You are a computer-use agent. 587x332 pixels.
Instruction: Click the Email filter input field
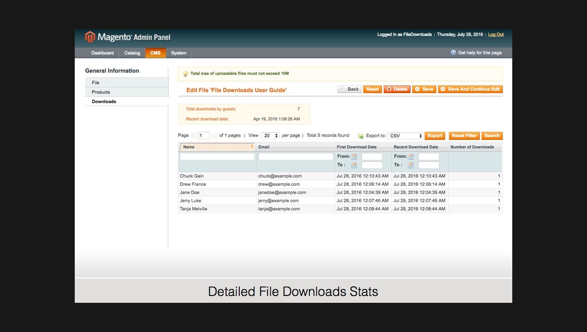[x=295, y=156]
